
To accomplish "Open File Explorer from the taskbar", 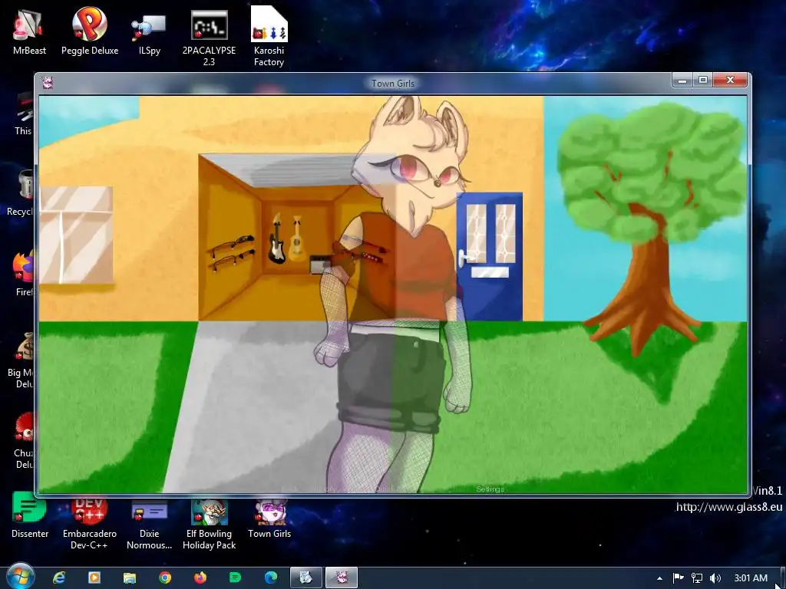I will tap(129, 577).
